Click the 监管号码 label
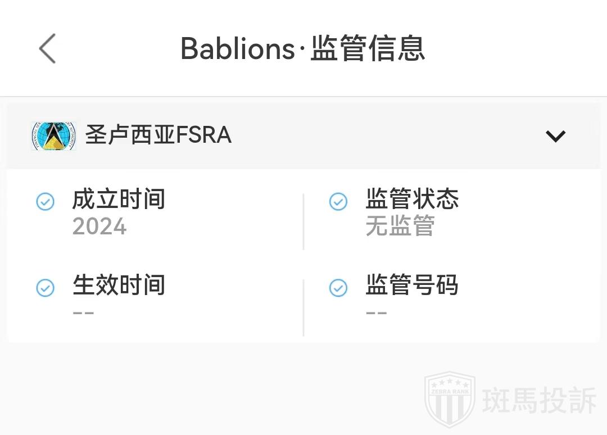This screenshot has height=435, width=607. point(412,286)
